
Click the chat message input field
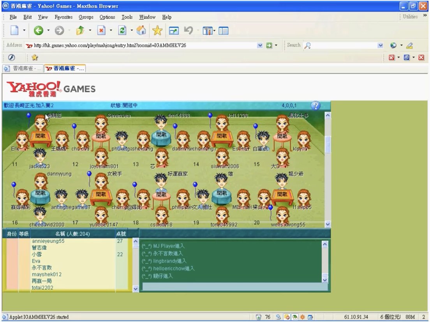click(235, 287)
